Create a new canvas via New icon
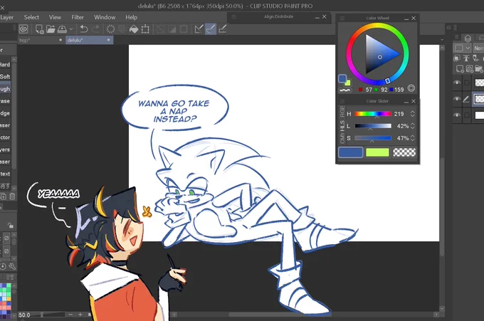 tap(39, 29)
